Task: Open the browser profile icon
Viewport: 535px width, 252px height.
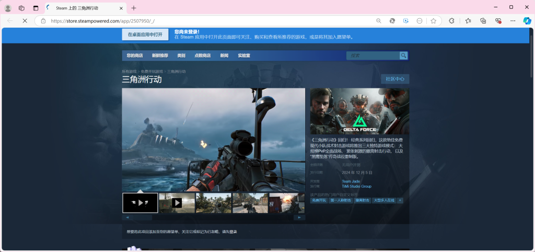Action: point(8,8)
